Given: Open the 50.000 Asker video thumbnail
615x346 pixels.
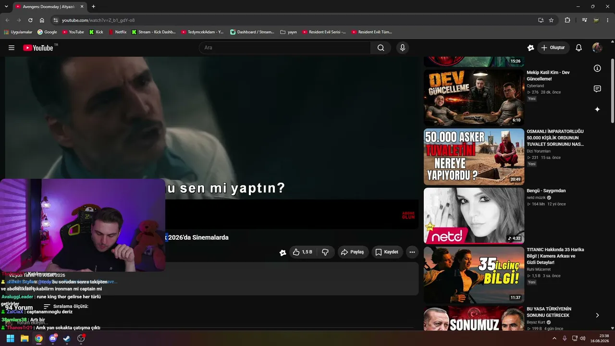Looking at the screenshot, I should click(474, 157).
